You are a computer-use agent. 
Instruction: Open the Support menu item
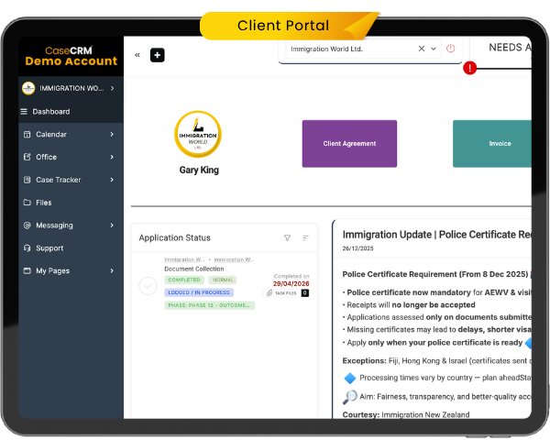[71, 248]
